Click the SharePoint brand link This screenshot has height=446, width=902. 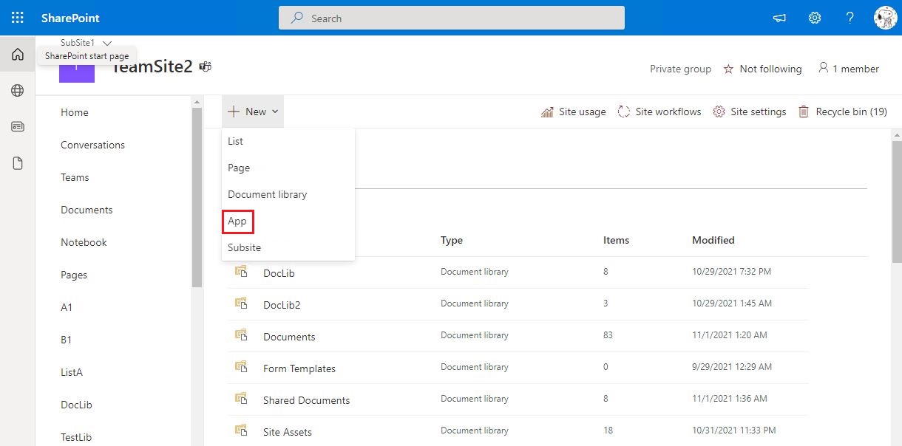(x=70, y=18)
